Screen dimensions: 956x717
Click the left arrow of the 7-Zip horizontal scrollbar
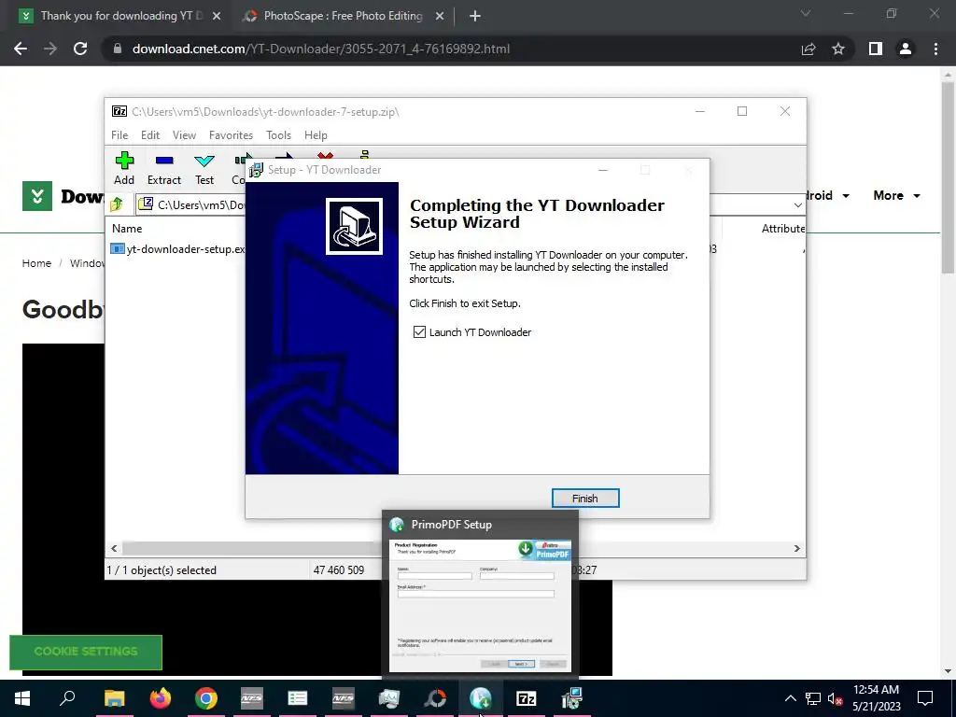pos(114,548)
